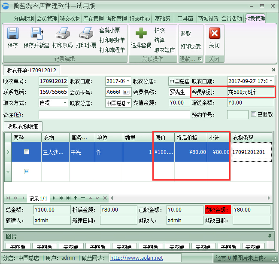Click the 保存并新建 (Save and New) icon
The height and width of the screenshot is (264, 279).
(x=36, y=34)
